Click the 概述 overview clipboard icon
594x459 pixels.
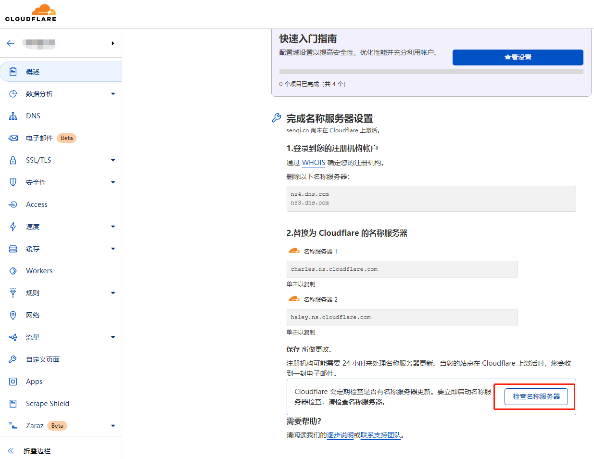(13, 72)
